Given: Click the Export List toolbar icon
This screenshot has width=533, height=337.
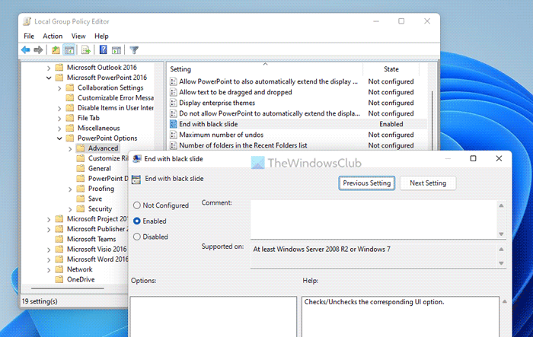Looking at the screenshot, I should tap(85, 50).
